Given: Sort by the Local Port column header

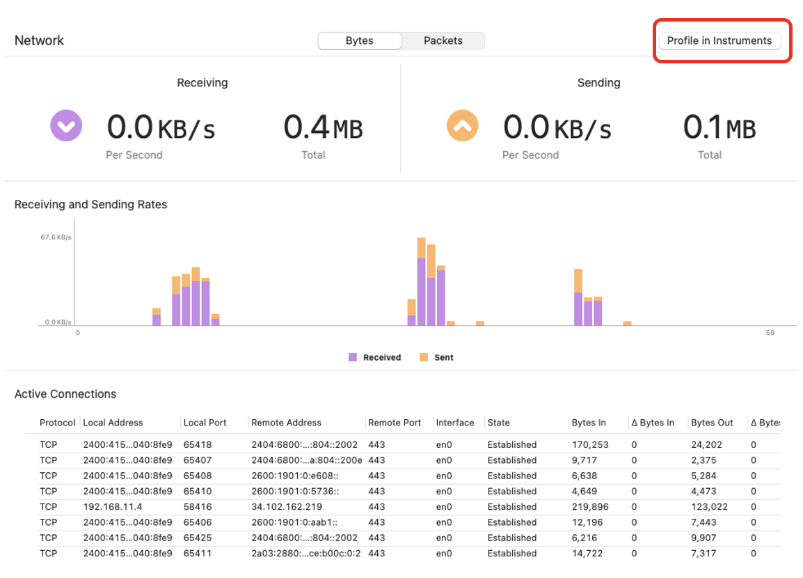Looking at the screenshot, I should 205,423.
